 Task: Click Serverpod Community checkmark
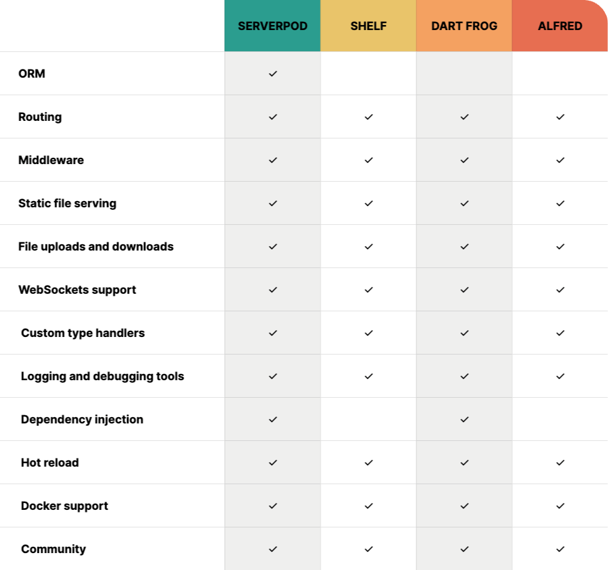(x=272, y=549)
